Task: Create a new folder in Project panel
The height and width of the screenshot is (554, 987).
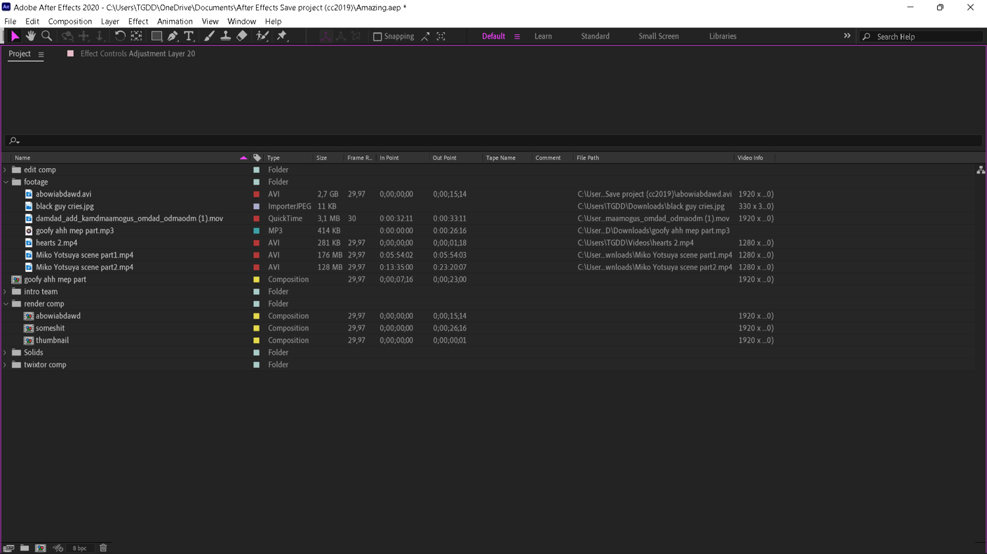Action: point(24,548)
